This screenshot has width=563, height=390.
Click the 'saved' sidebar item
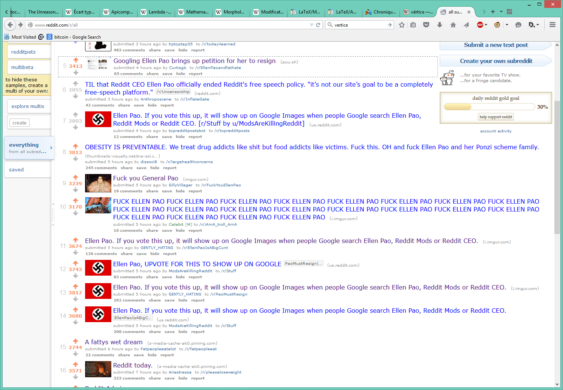pos(28,169)
